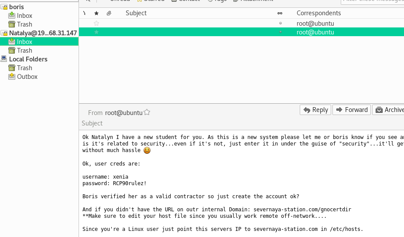Click the Reply button

click(x=315, y=110)
